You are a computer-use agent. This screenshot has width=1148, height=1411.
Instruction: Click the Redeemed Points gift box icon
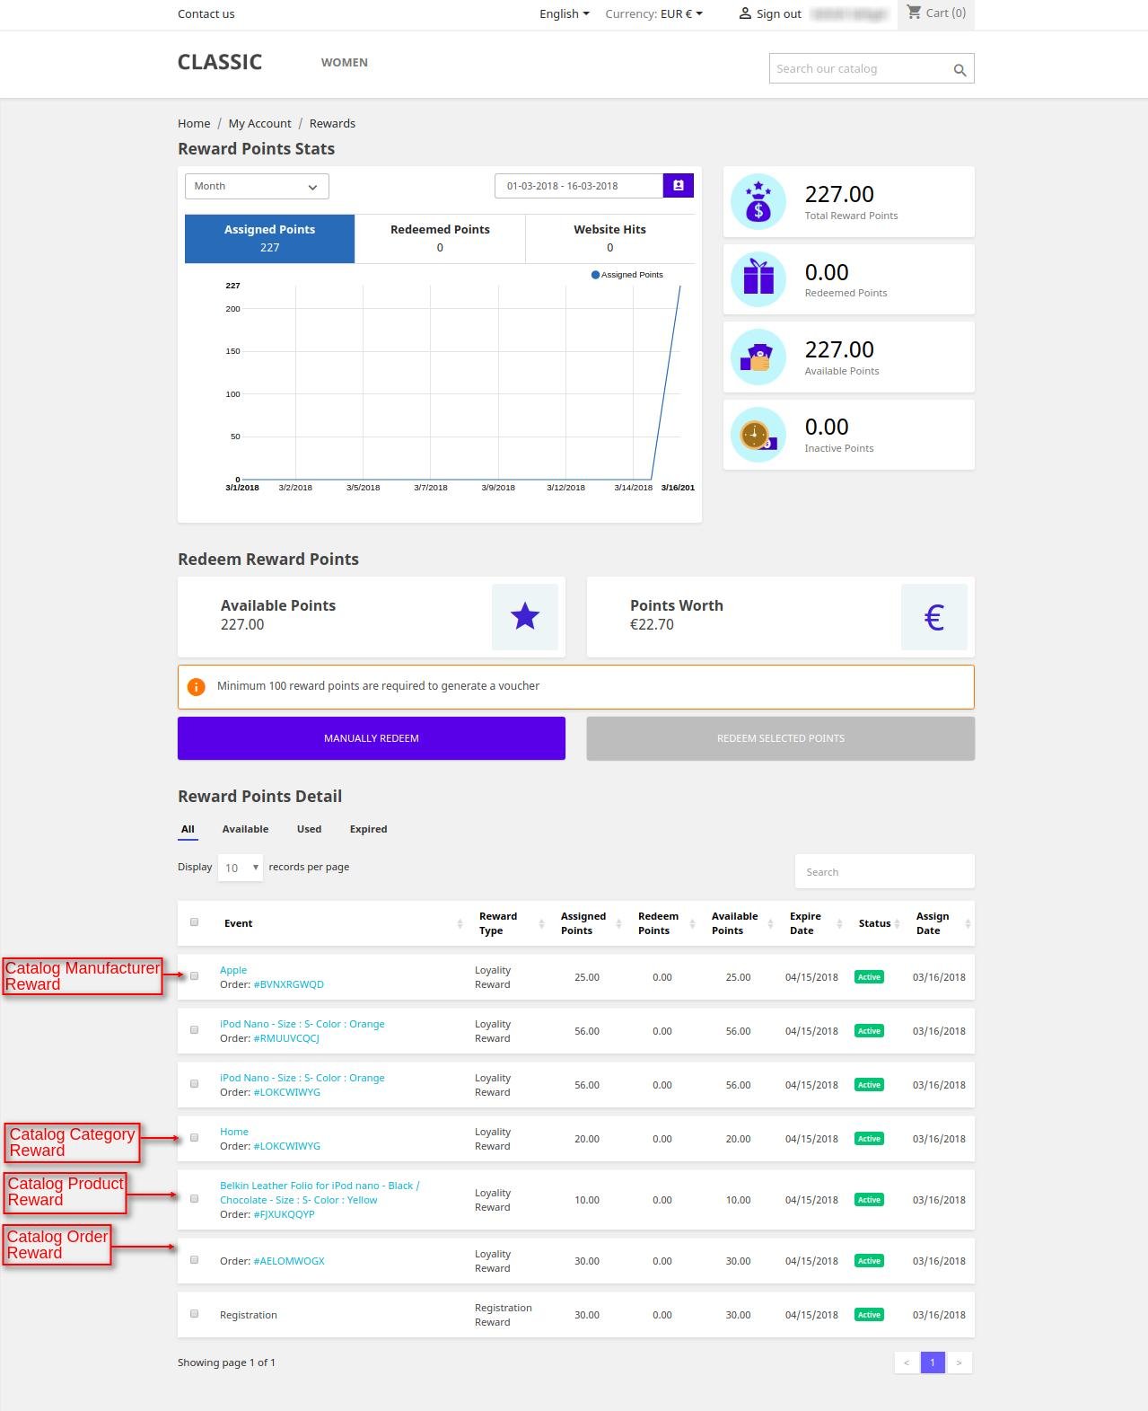[758, 279]
